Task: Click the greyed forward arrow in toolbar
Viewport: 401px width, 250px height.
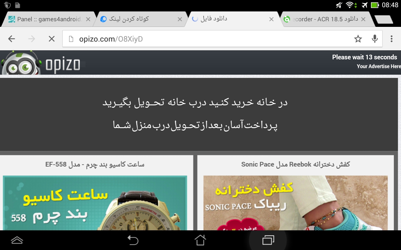Action: (32, 39)
